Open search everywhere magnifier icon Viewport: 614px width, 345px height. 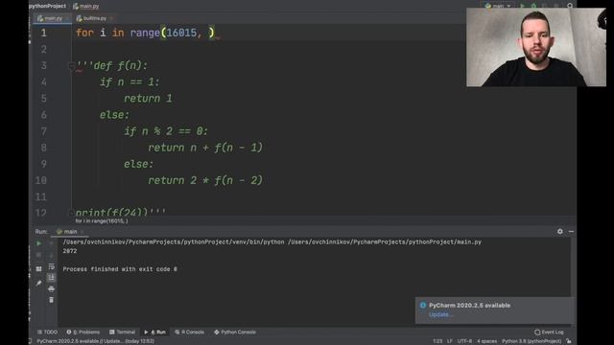tap(570, 6)
